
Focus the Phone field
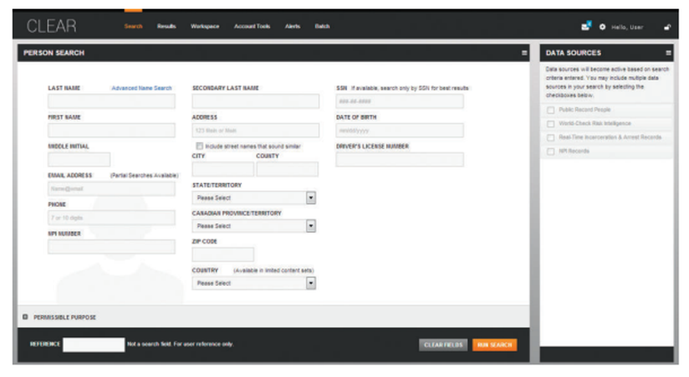pos(111,218)
